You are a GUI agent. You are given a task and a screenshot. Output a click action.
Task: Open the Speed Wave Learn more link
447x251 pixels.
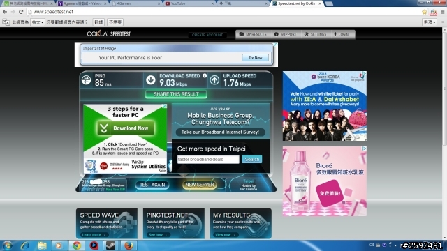[x=94, y=234]
